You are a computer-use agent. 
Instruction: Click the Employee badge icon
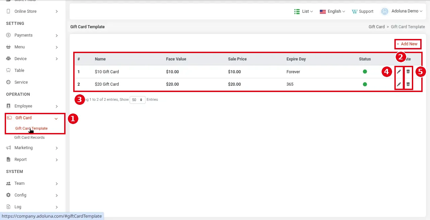[8, 106]
